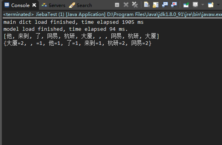Screen dimensions: 222x145
Task: Clear the console output
Action: 147,5
